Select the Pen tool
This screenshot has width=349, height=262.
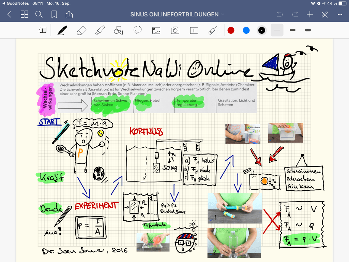click(x=62, y=30)
